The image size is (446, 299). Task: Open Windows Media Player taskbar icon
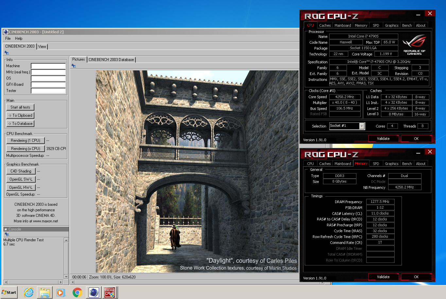click(x=61, y=292)
